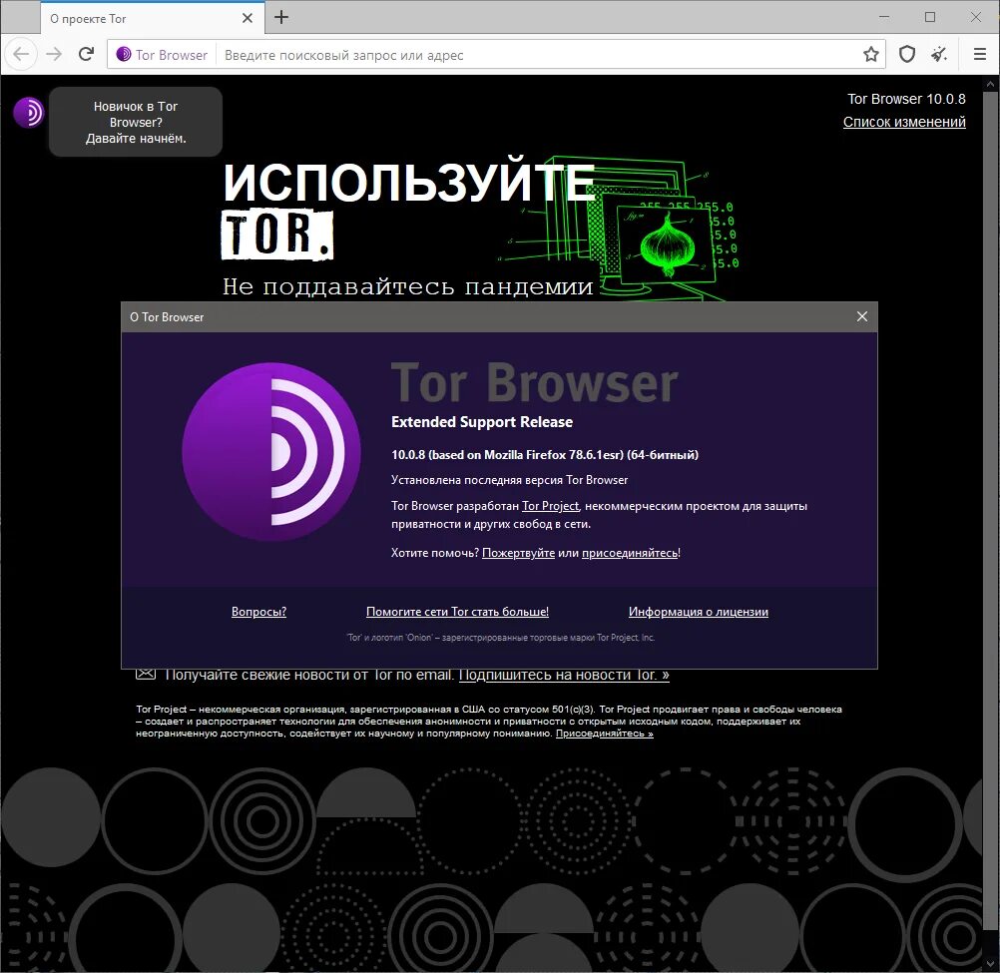
Task: Minimize the browser window
Action: [x=884, y=17]
